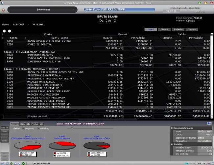Image resolution: width=214 pixels, height=165 pixels.
Task: Click the window icon in the status bar
Action: pos(7,163)
